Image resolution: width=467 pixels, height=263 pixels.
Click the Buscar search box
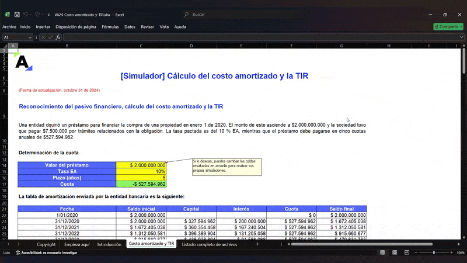pyautogui.click(x=233, y=14)
